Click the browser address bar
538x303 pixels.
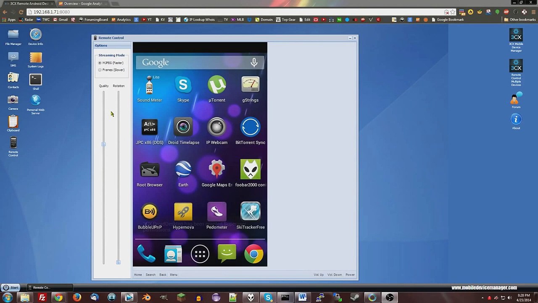[x=235, y=12]
